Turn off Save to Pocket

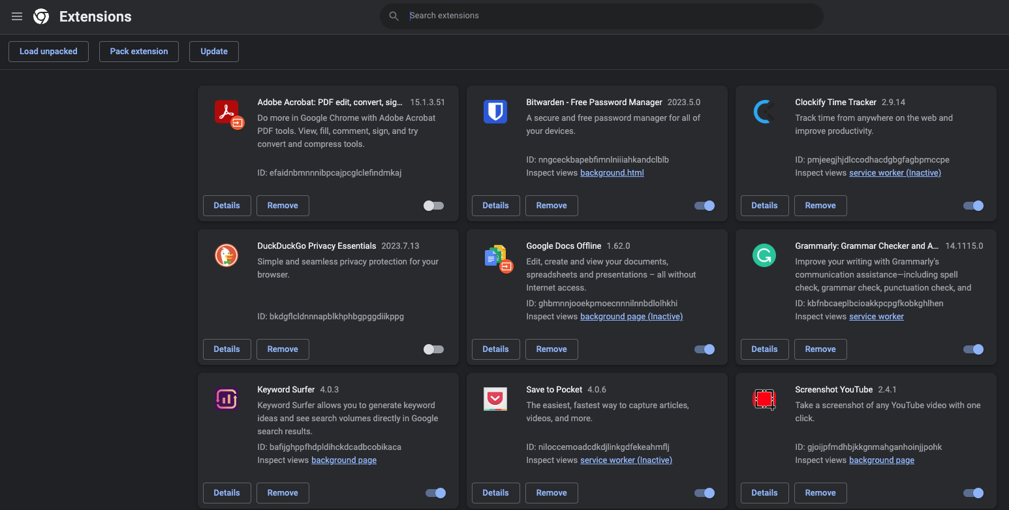pyautogui.click(x=705, y=493)
